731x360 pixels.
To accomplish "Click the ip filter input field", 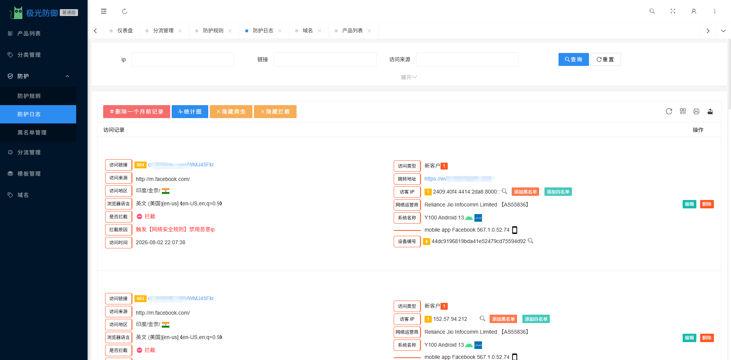I will pos(183,59).
